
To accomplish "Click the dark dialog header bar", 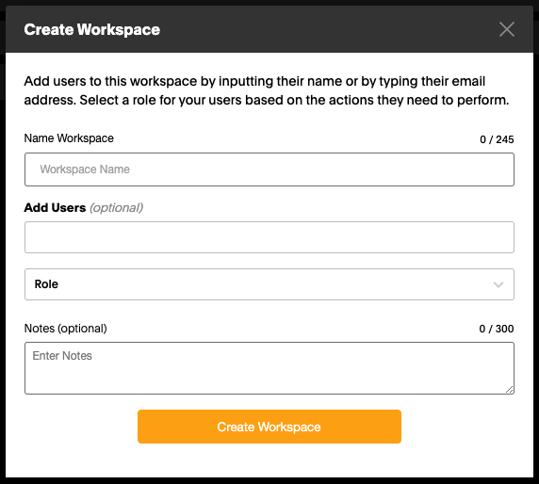I will tap(269, 29).
